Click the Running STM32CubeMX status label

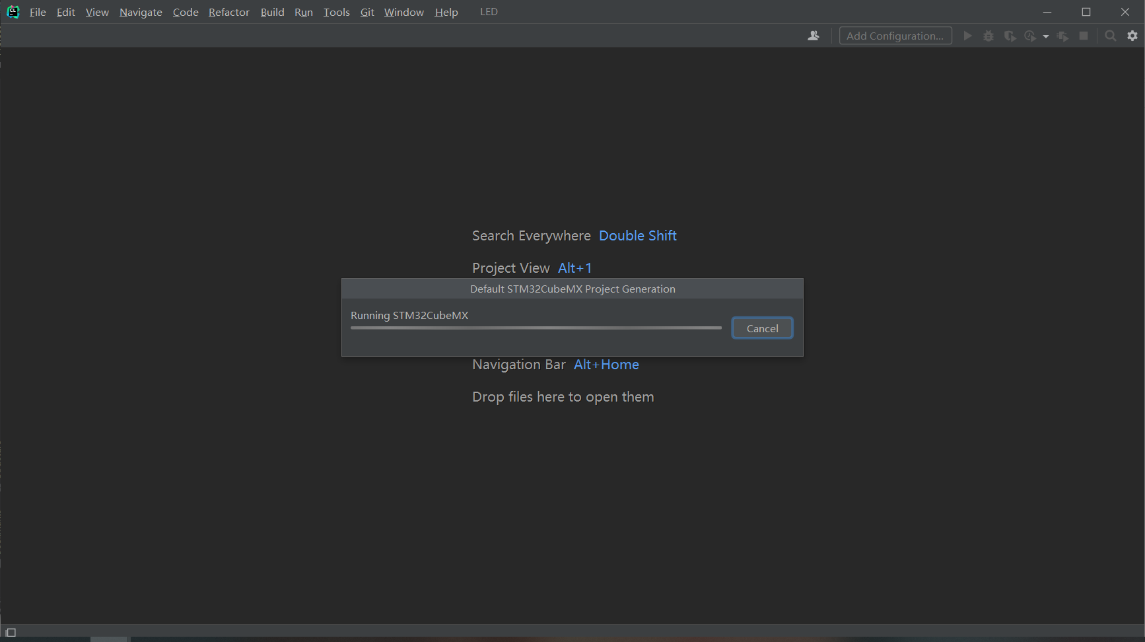coord(409,315)
